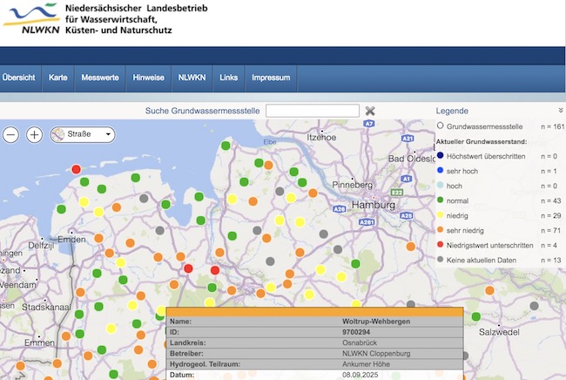This screenshot has width=566, height=380.
Task: Select the red marker on the northwest coast
Action: 77,169
